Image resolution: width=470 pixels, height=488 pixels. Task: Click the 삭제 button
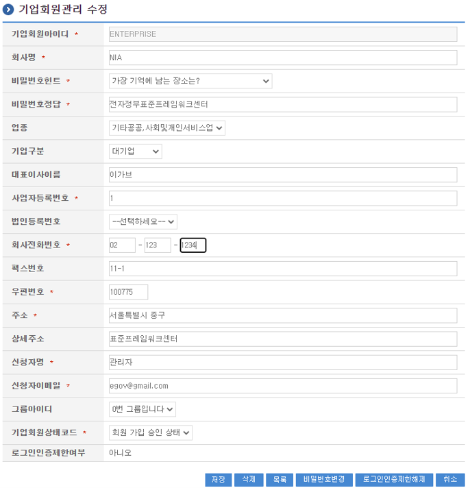(x=248, y=480)
